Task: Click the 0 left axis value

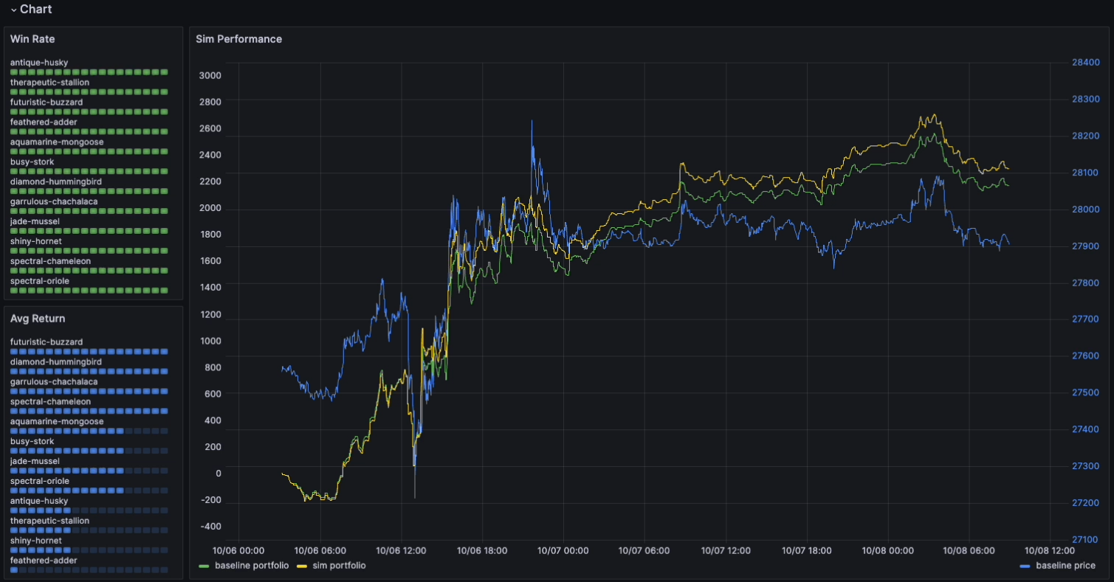Action: point(219,474)
